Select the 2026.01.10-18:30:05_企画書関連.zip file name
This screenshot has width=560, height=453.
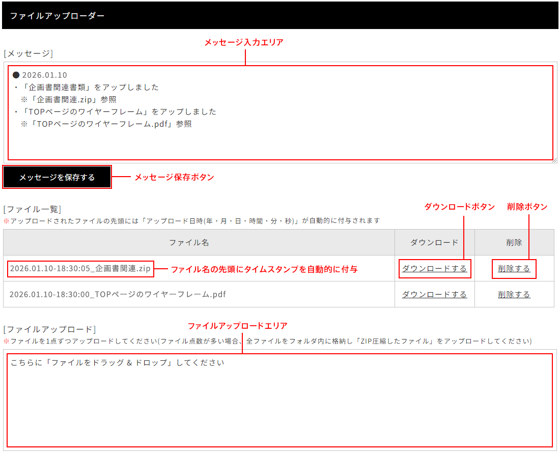pos(80,268)
